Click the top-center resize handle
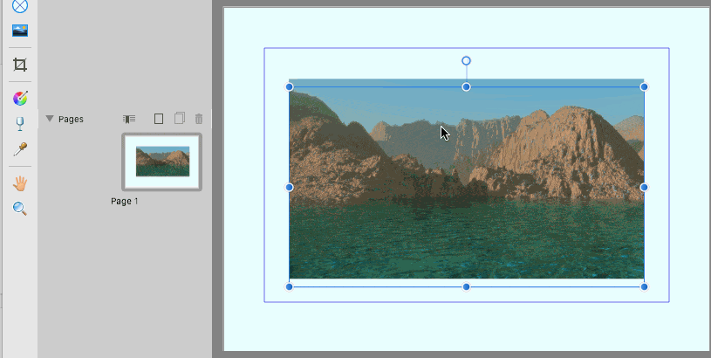 pos(466,86)
